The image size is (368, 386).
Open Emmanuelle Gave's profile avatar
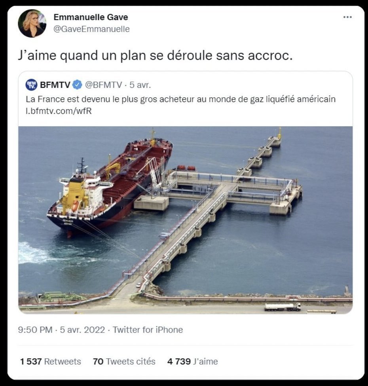click(32, 23)
